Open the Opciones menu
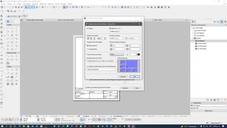 point(35,4)
